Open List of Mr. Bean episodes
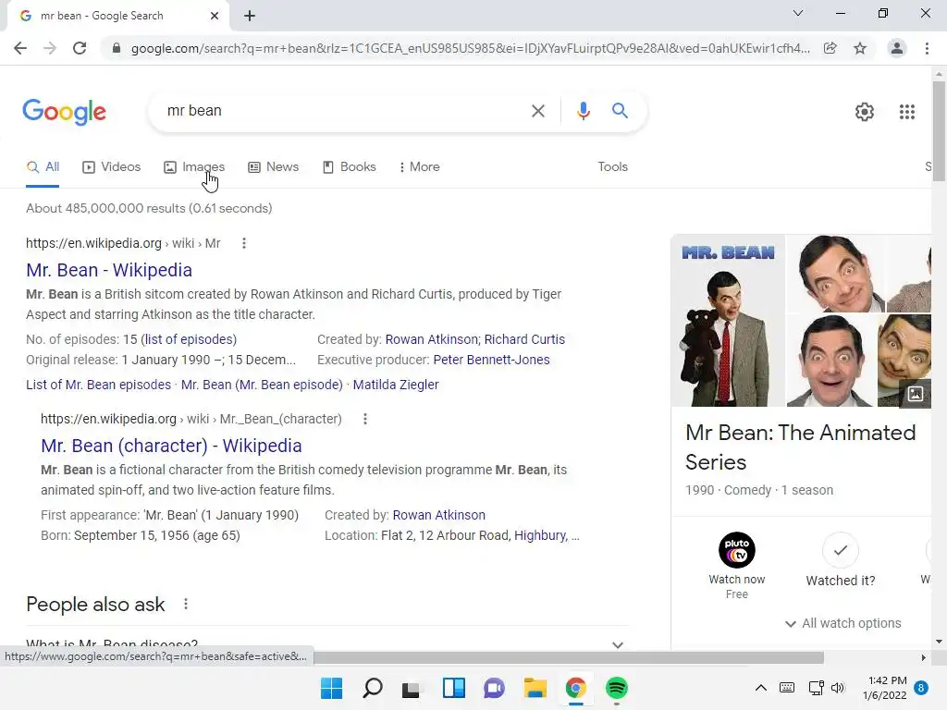Screen dimensions: 947x710 [x=98, y=385]
